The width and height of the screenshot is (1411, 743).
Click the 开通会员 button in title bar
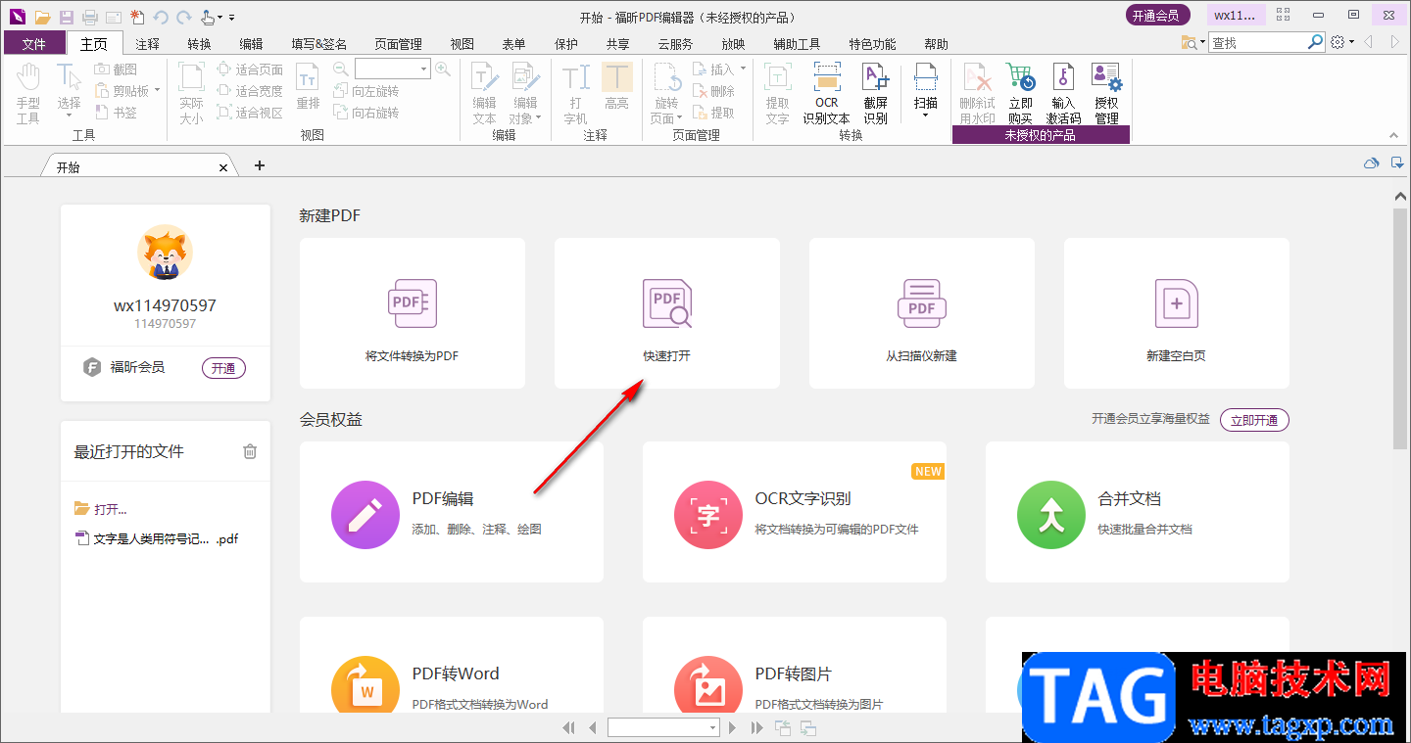(x=1156, y=16)
